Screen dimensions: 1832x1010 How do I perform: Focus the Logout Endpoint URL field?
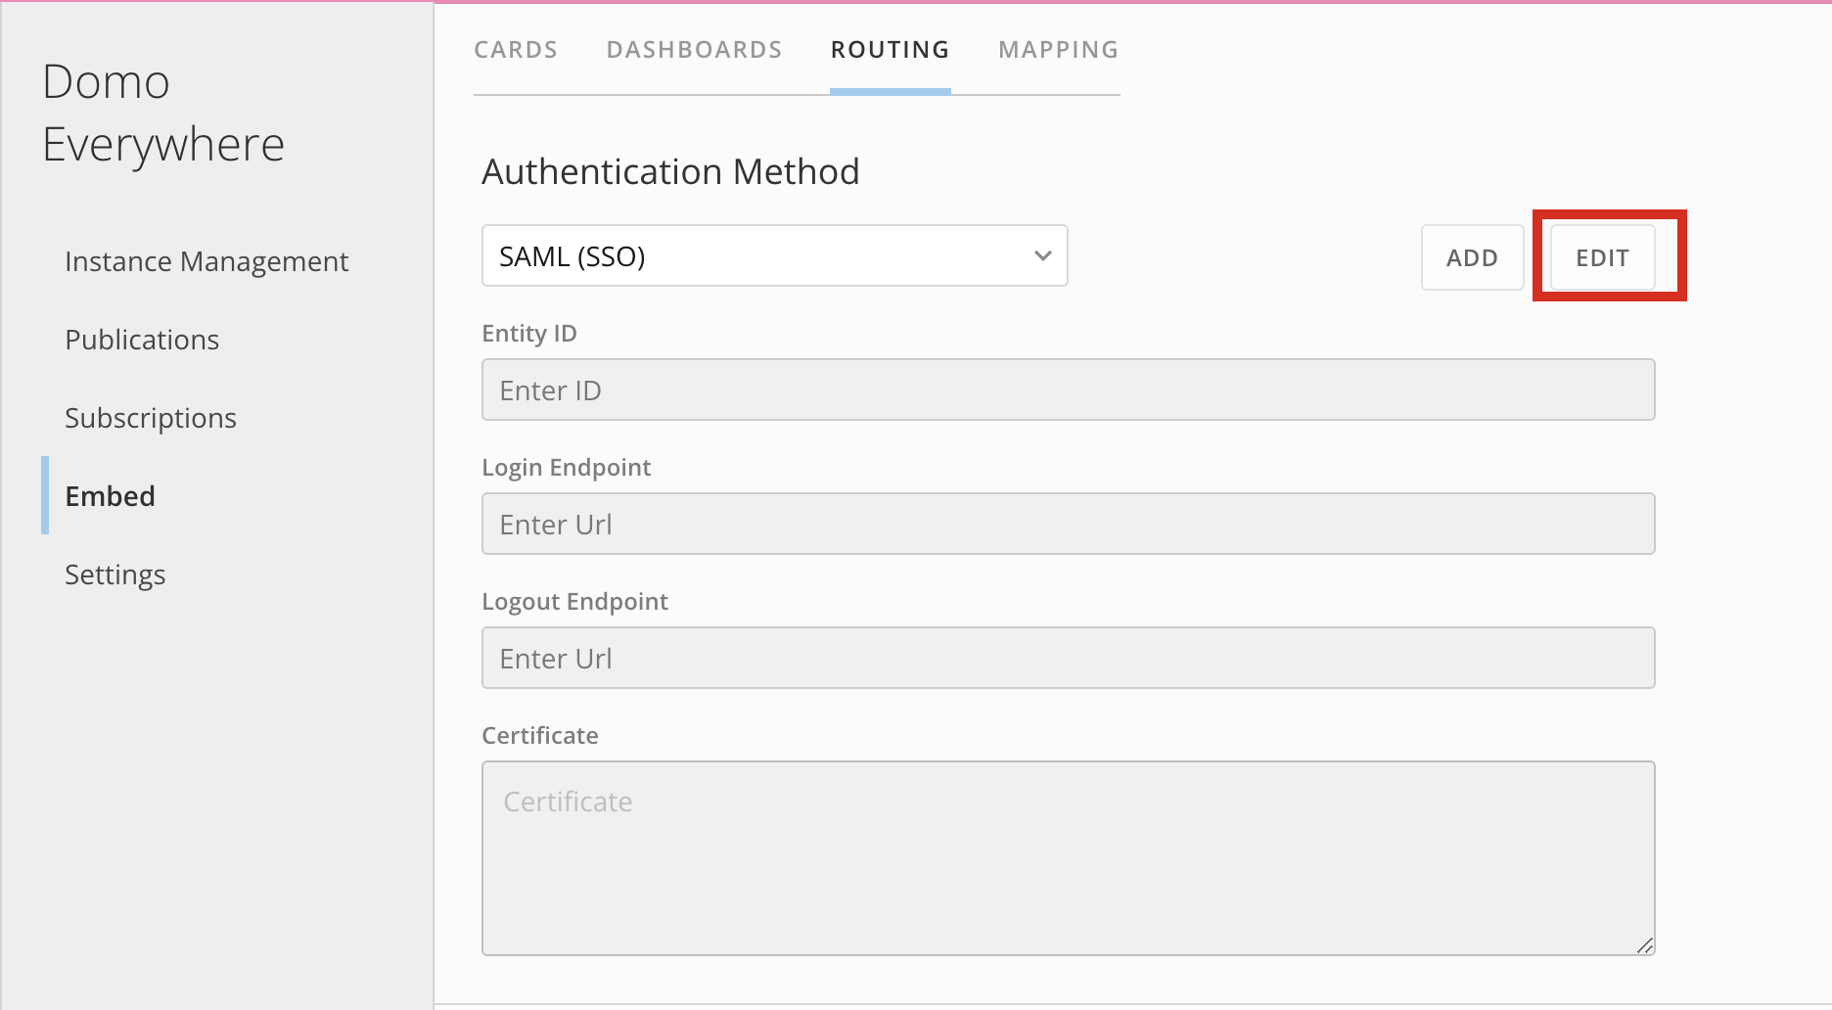click(1068, 658)
